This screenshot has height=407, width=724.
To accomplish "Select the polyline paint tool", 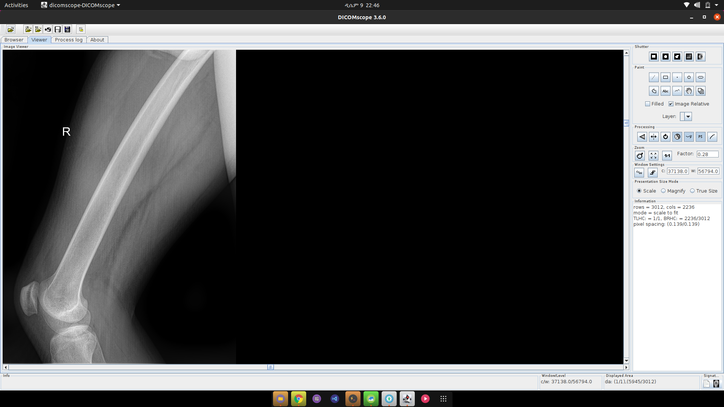I will [x=677, y=91].
